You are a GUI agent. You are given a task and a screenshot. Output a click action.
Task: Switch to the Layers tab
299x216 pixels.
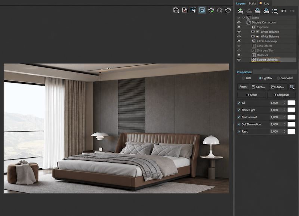(x=241, y=3)
